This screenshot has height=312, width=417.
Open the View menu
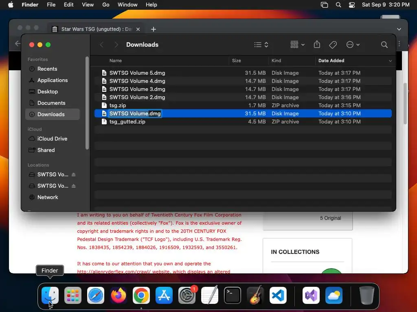88,5
